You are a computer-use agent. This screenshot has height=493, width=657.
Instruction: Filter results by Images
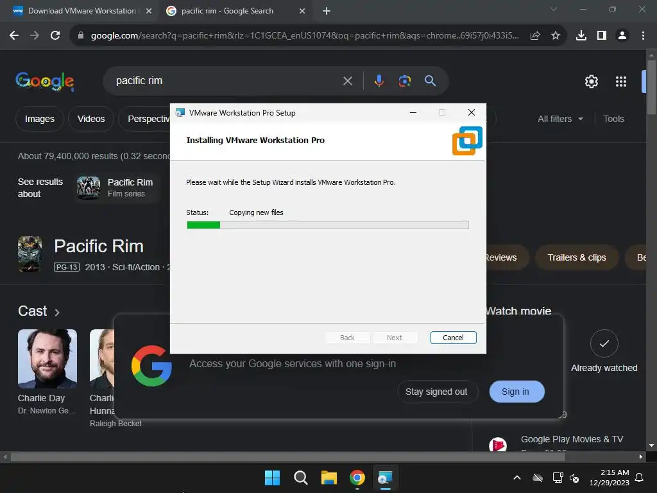pos(39,119)
